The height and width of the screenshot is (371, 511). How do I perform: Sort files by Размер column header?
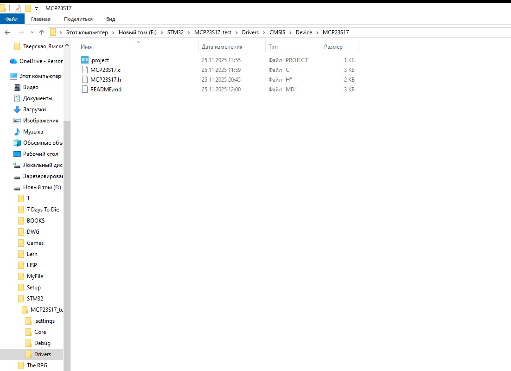click(x=333, y=47)
